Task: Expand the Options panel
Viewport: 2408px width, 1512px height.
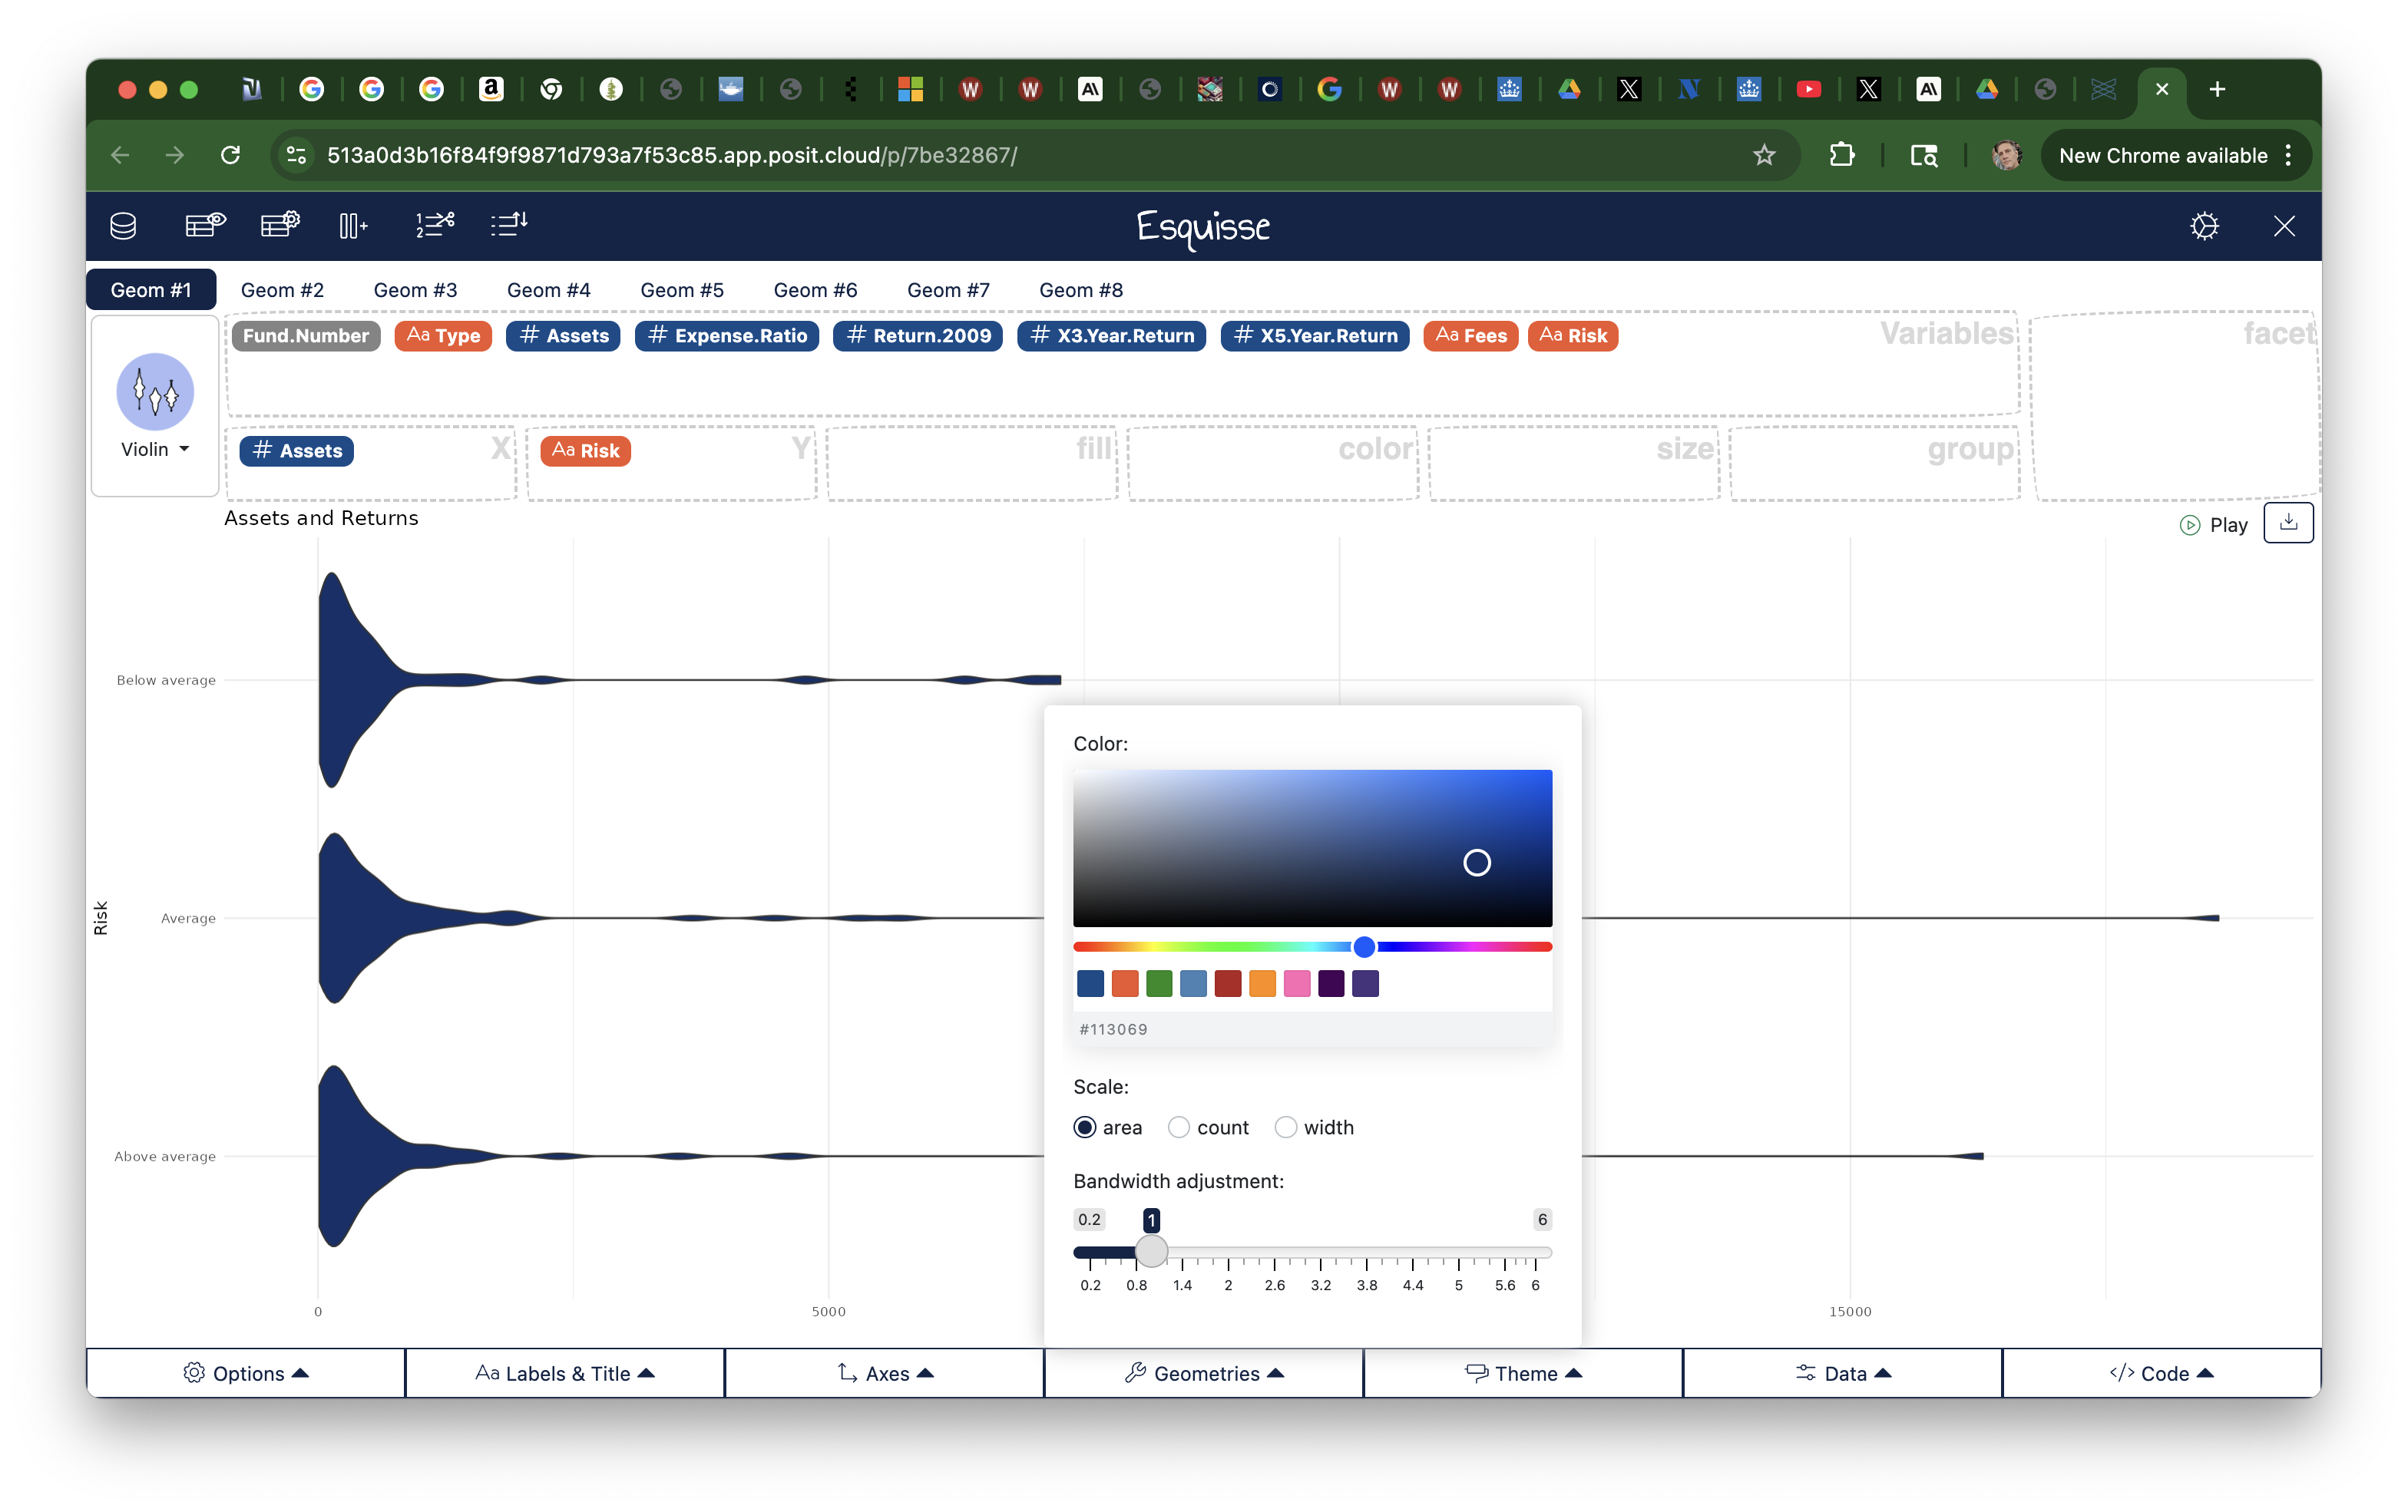Action: (246, 1373)
